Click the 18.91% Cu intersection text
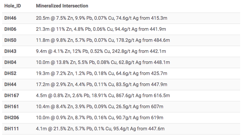The width and height of the screenshot is (244, 139). [103, 96]
